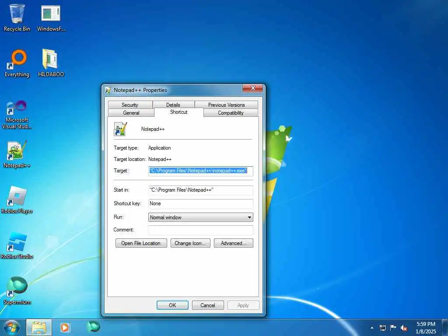The height and width of the screenshot is (336, 448).
Task: Click in the Start in field
Action: [x=200, y=190]
